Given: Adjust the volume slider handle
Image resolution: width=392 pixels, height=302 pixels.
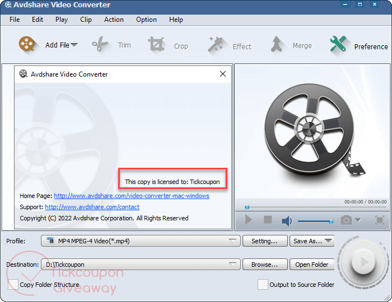Looking at the screenshot, I should point(331,221).
